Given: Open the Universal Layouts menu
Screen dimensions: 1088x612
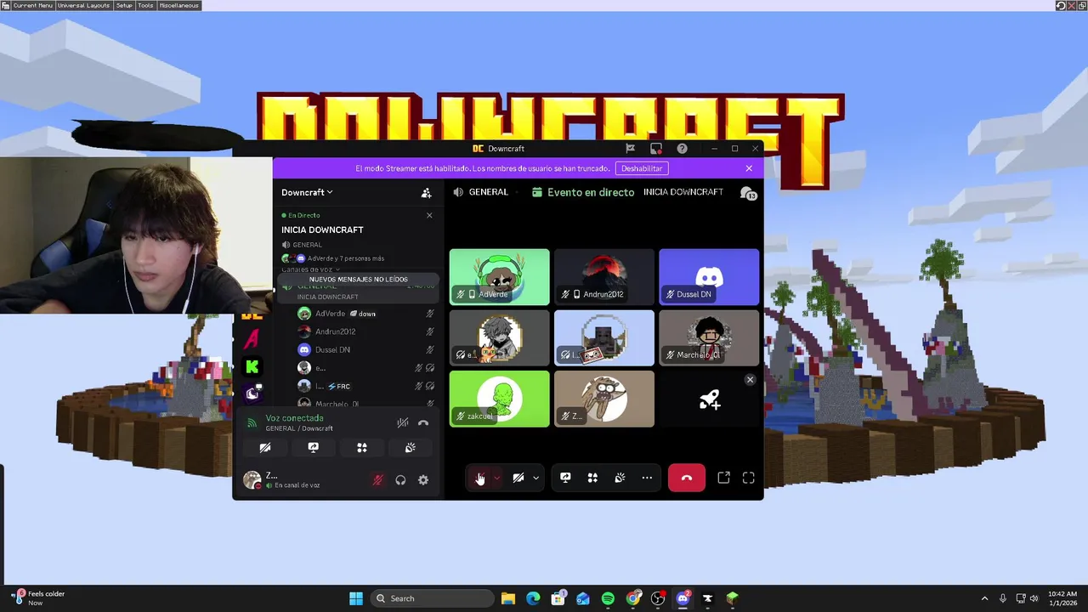Looking at the screenshot, I should (x=83, y=5).
